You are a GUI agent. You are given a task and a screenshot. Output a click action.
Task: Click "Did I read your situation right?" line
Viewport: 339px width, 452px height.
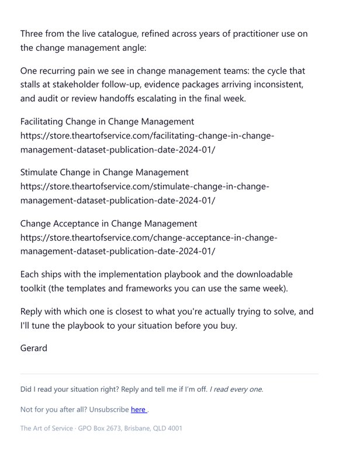click(141, 389)
